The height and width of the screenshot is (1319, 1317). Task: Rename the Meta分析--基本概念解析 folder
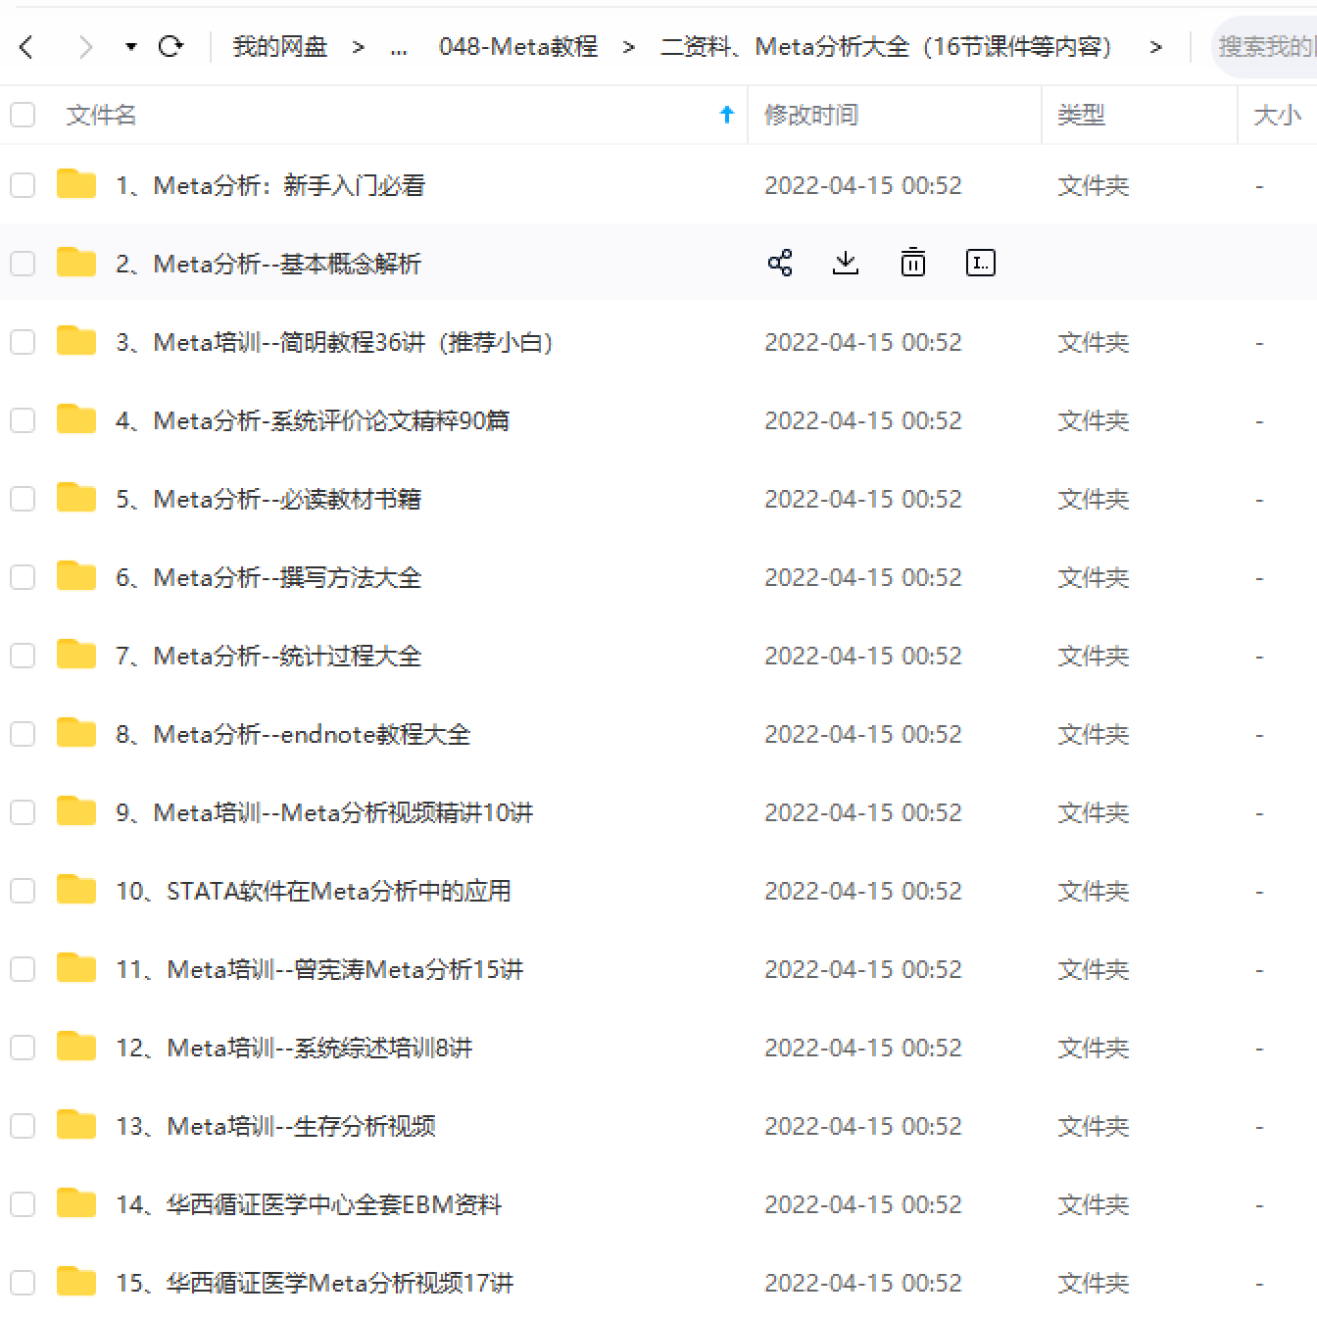tap(980, 263)
